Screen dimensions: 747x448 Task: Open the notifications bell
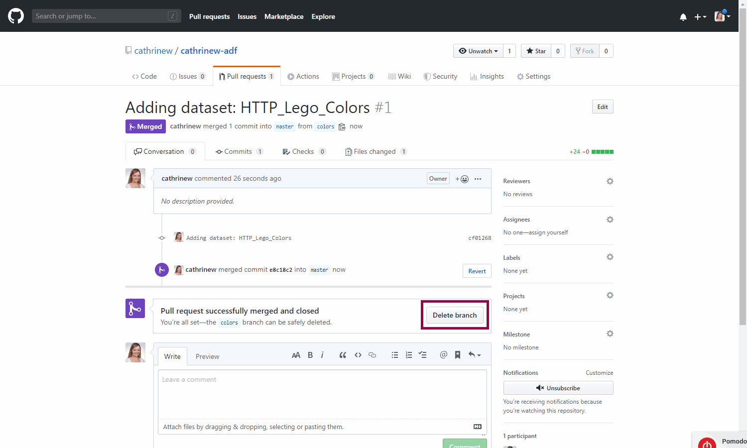(x=683, y=17)
